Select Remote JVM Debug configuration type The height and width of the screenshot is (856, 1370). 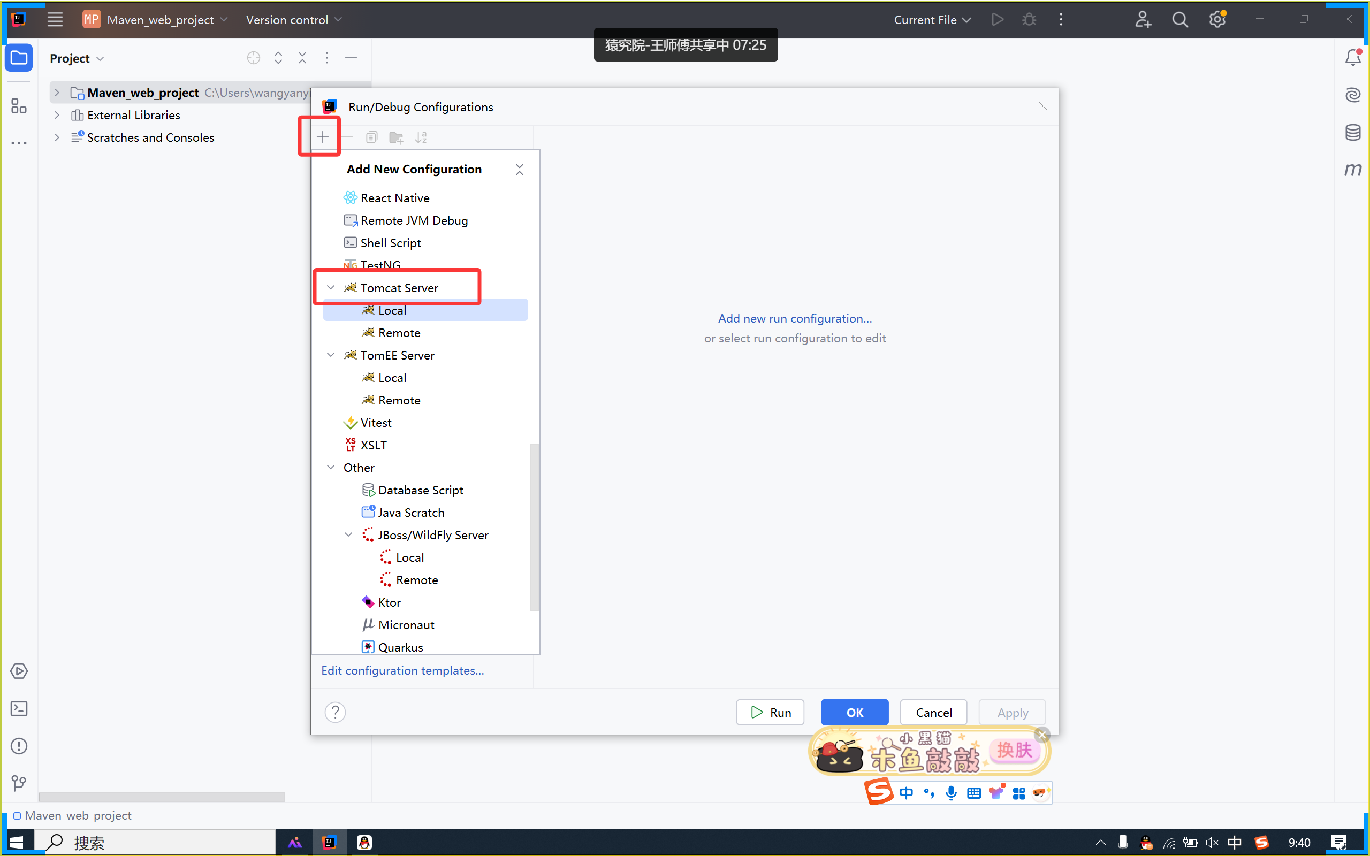[x=425, y=220]
